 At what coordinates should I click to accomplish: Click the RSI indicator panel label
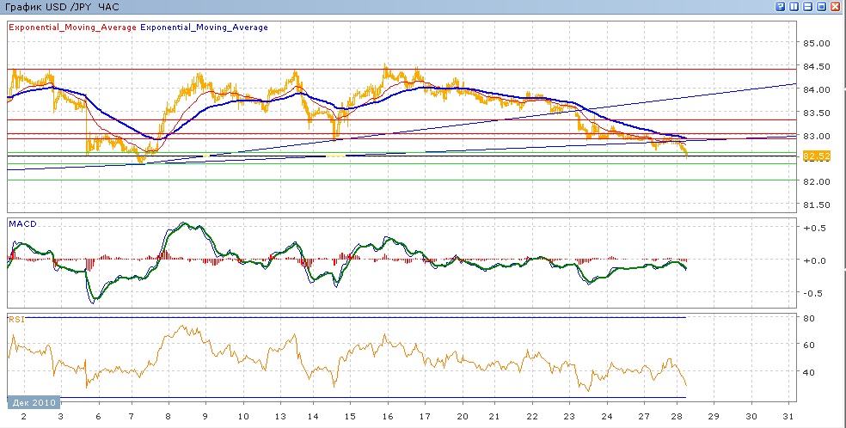(15, 319)
